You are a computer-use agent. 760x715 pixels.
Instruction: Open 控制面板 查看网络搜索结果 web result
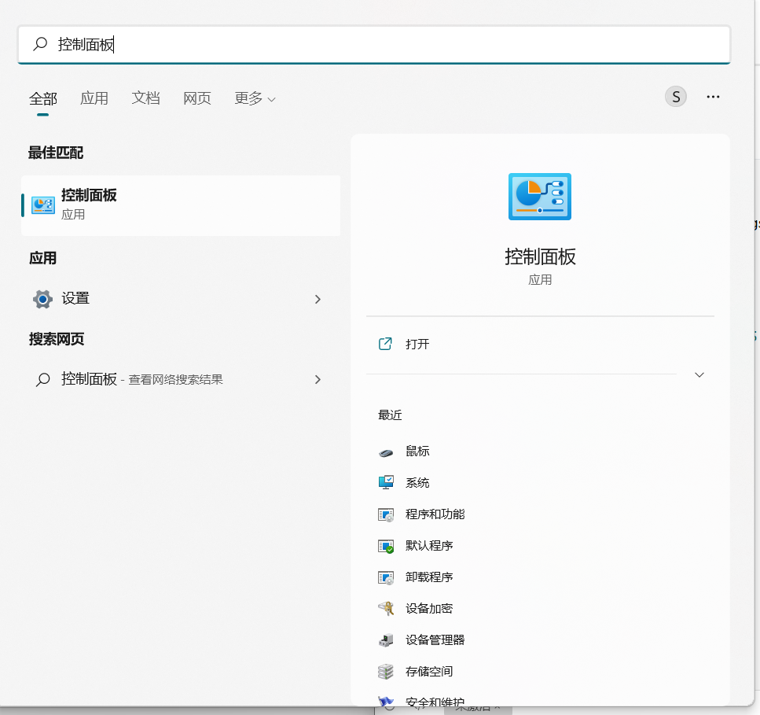point(181,379)
